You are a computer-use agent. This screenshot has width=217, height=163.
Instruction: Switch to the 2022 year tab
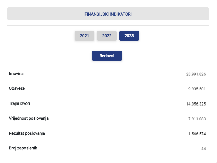[107, 36]
